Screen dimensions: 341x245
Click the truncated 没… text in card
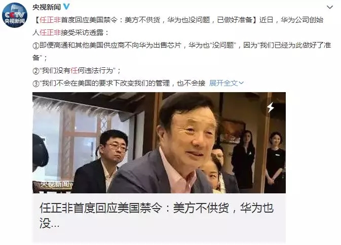[x=49, y=223]
